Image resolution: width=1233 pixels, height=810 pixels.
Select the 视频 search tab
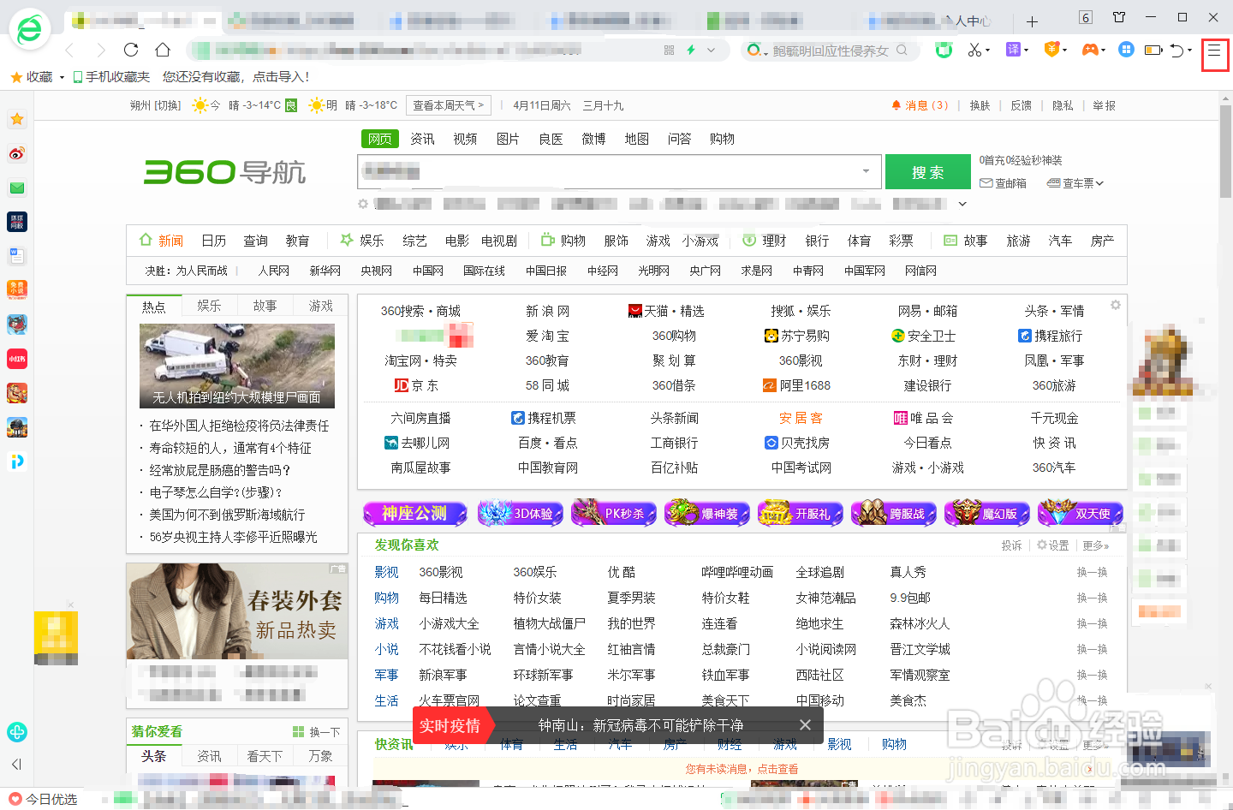tap(465, 139)
